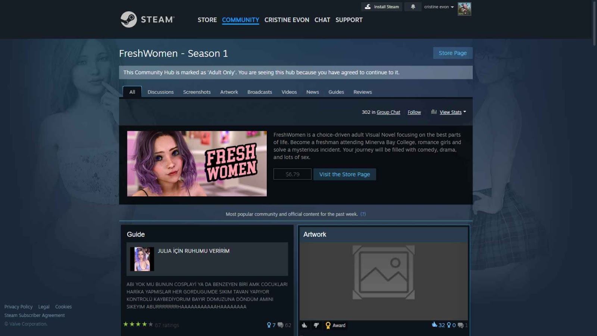Viewport: 597px width, 336px height.
Task: Click the artwork's awards count showing 0
Action: 451,325
